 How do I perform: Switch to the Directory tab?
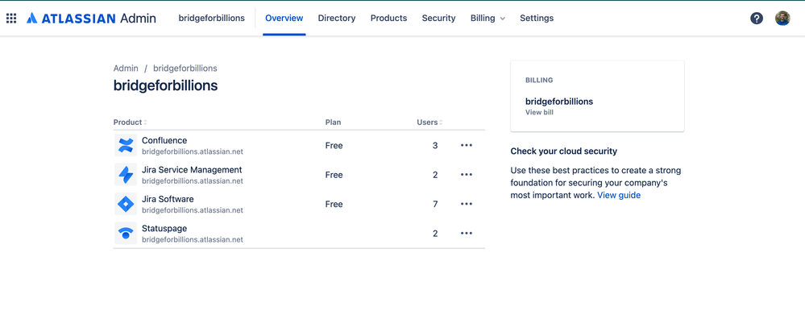tap(337, 19)
